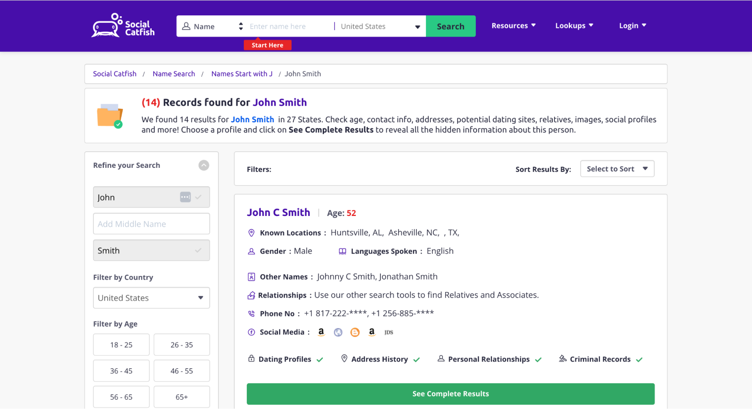Image resolution: width=752 pixels, height=409 pixels.
Task: Expand the Resources menu
Action: (513, 26)
